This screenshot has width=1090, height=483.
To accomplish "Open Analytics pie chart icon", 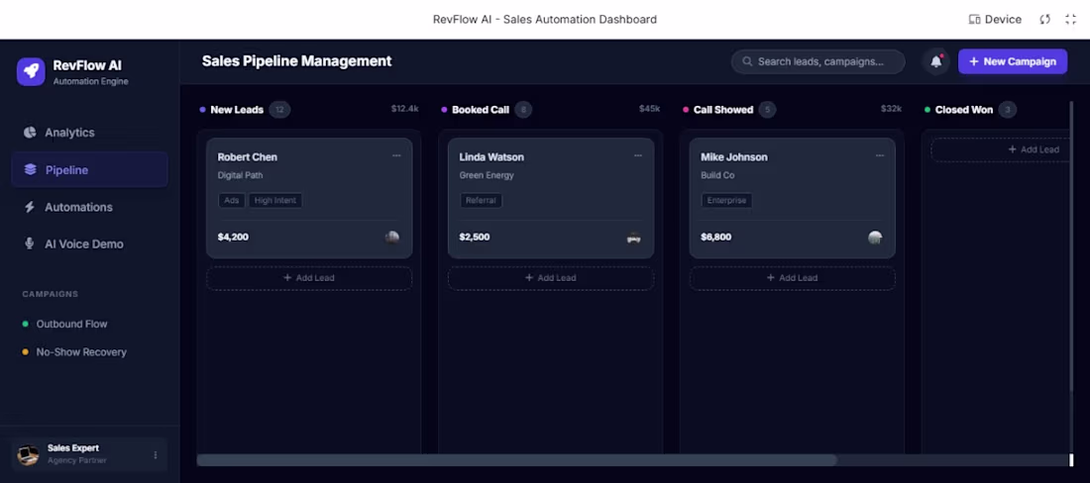I will click(x=29, y=133).
